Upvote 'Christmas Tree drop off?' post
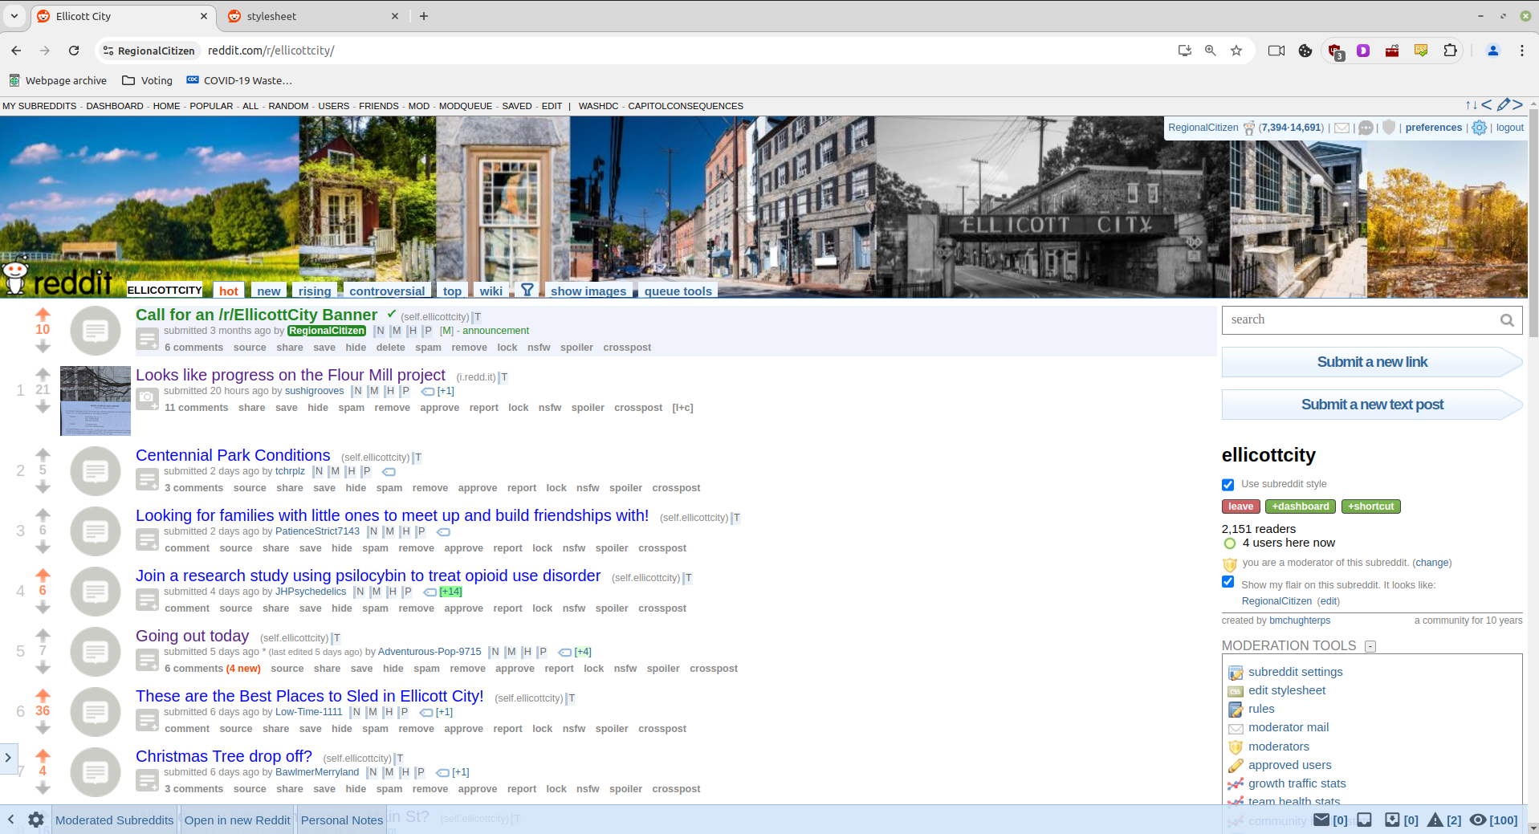 tap(43, 755)
